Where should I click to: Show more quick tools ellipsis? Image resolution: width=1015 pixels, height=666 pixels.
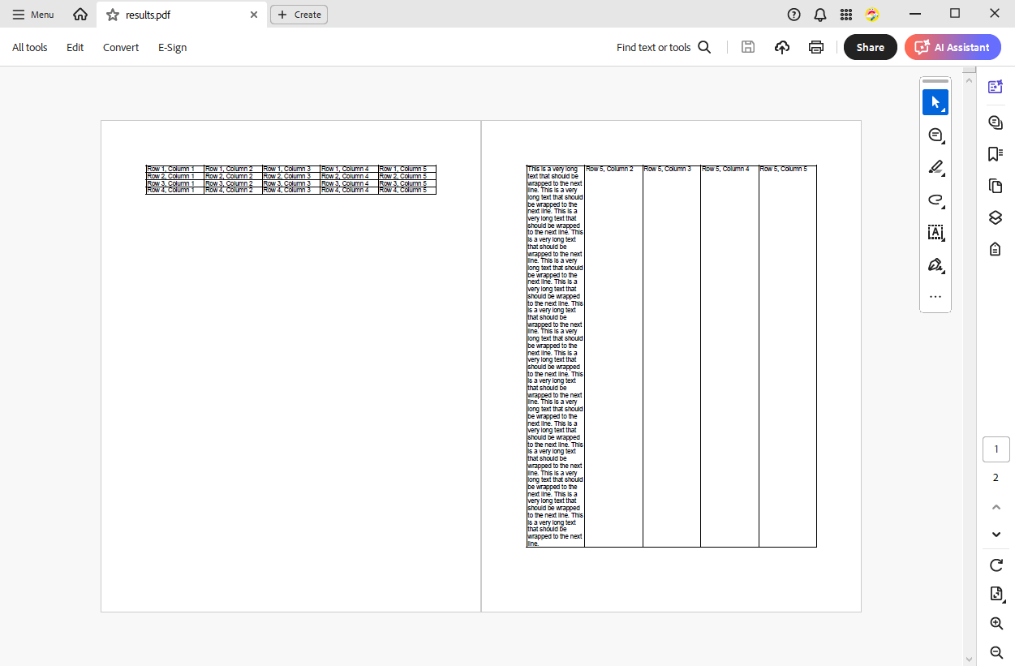(935, 297)
